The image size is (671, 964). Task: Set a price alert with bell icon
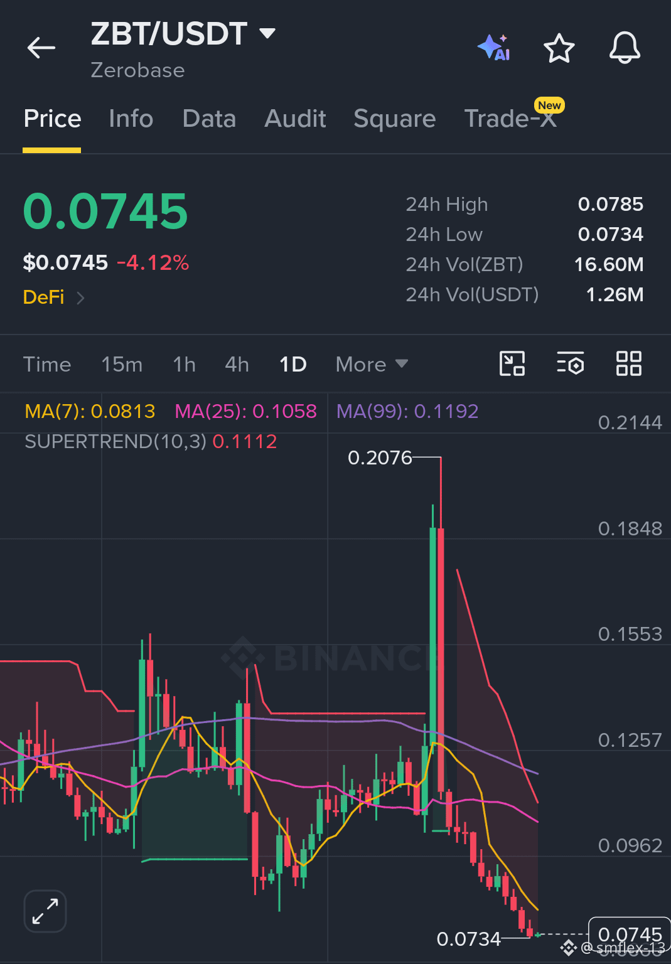[x=625, y=48]
